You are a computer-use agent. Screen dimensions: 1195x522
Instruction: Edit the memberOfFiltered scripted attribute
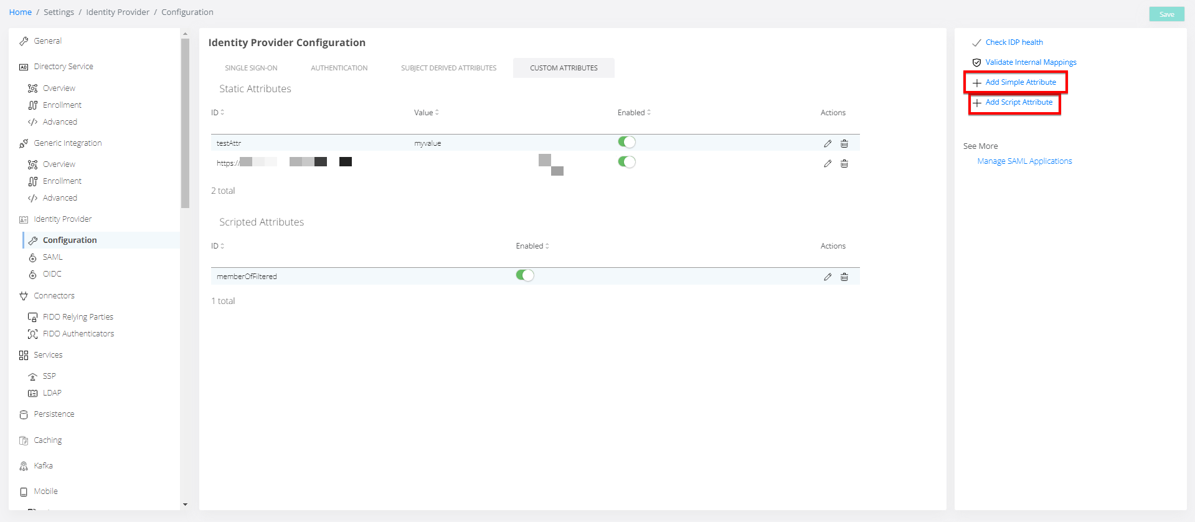827,277
